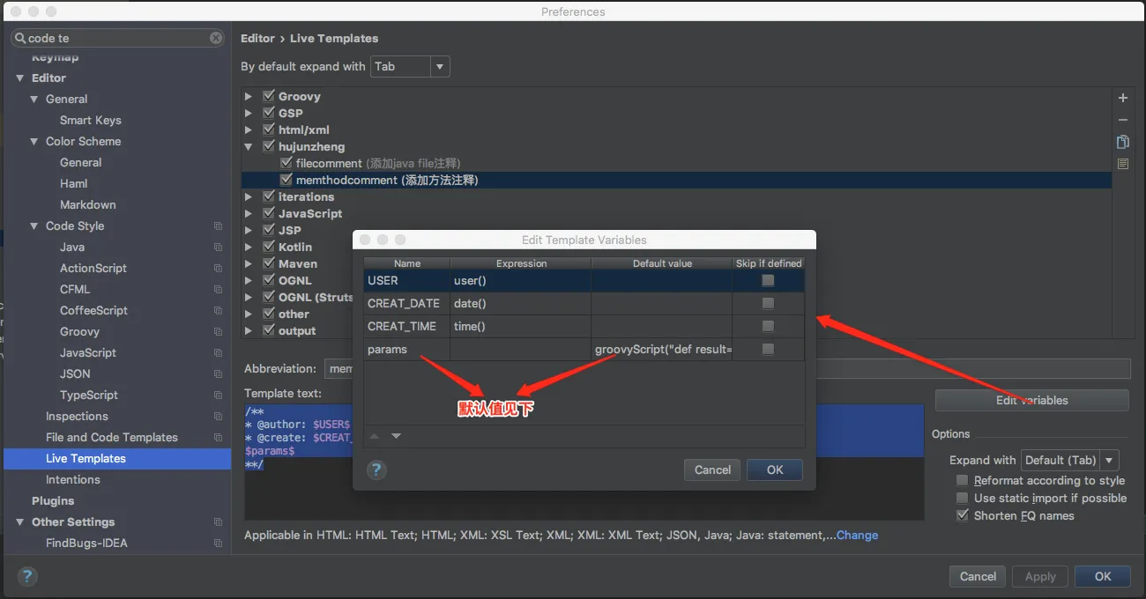This screenshot has height=599, width=1146.
Task: Click project-level icon beside CFML
Action: coord(218,290)
